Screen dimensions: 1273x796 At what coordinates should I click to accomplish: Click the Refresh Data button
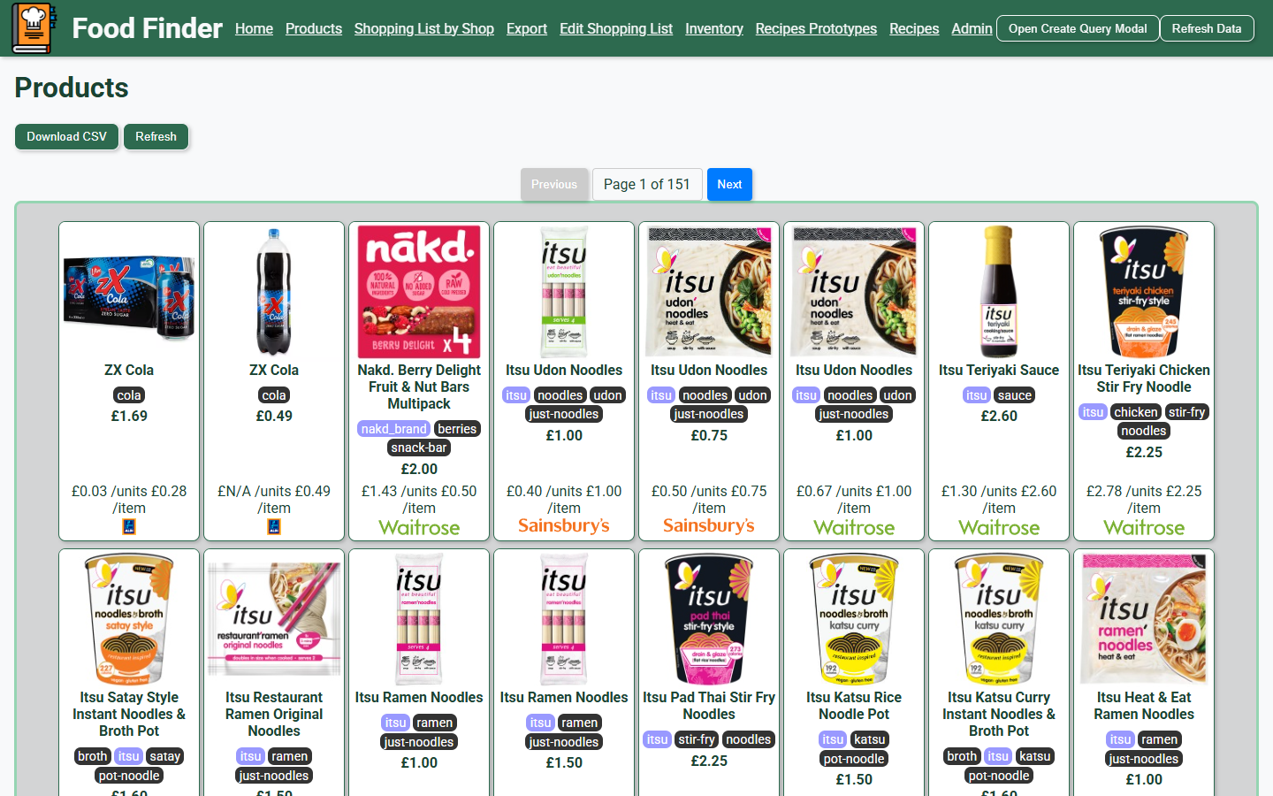[1207, 28]
